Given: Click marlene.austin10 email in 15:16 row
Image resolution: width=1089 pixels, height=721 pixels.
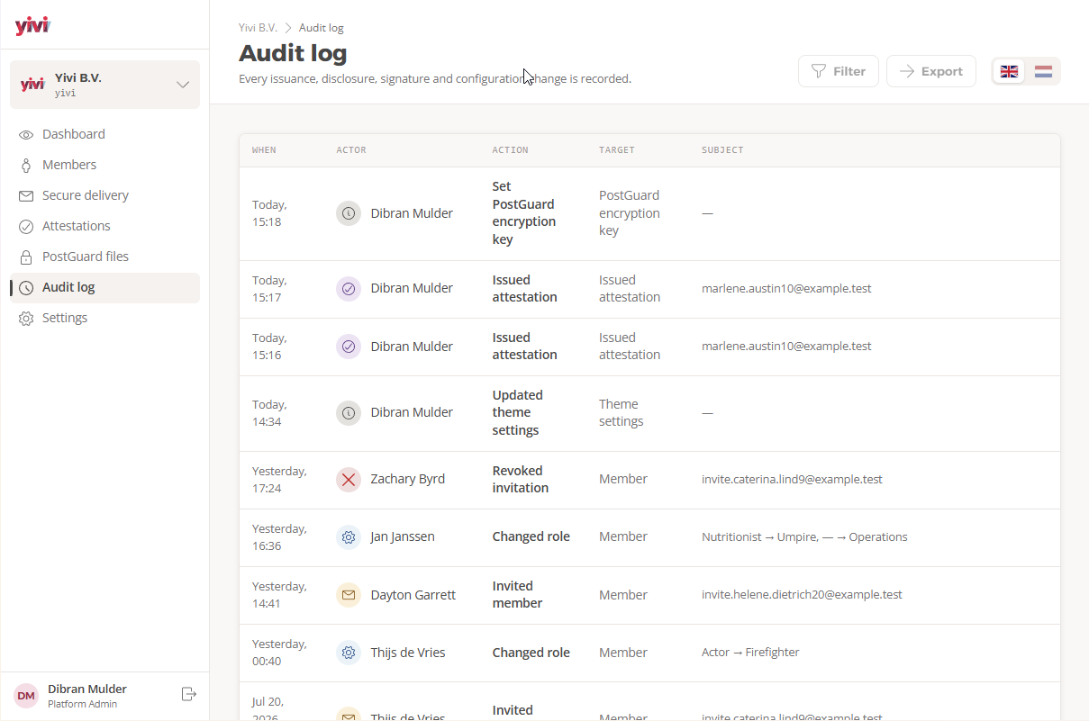Looking at the screenshot, I should click(786, 347).
